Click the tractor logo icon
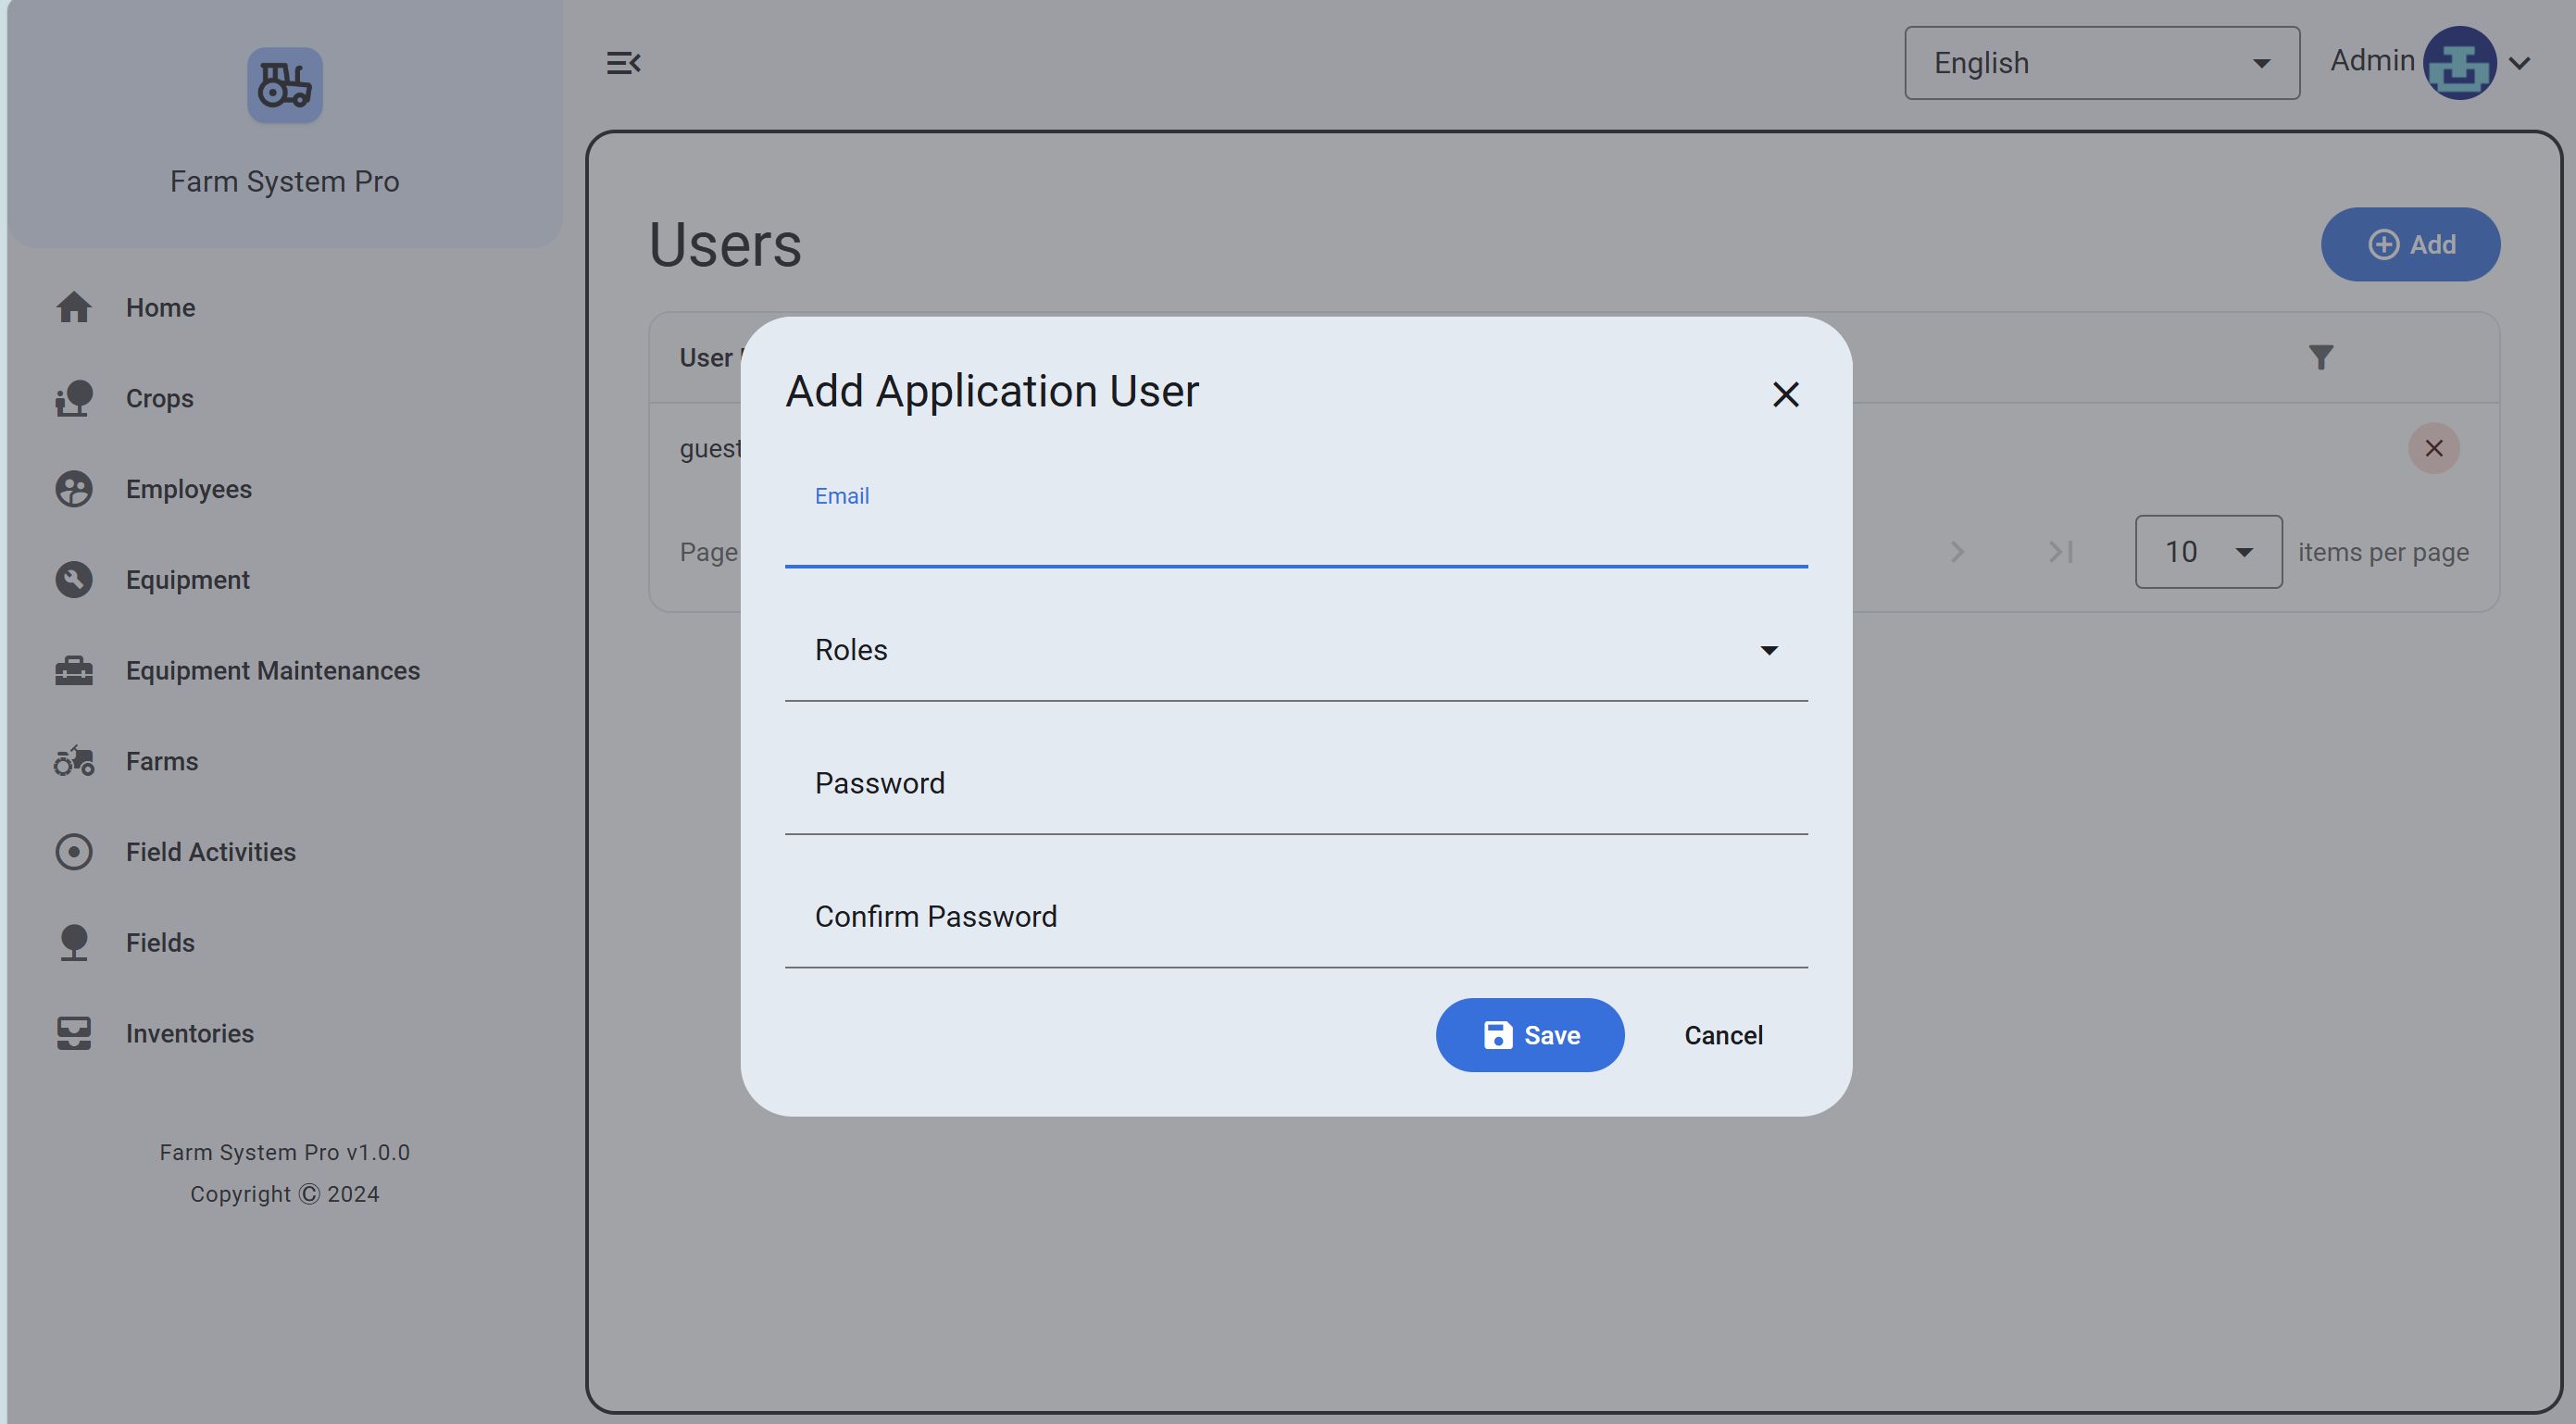Image resolution: width=2576 pixels, height=1424 pixels. [x=284, y=85]
